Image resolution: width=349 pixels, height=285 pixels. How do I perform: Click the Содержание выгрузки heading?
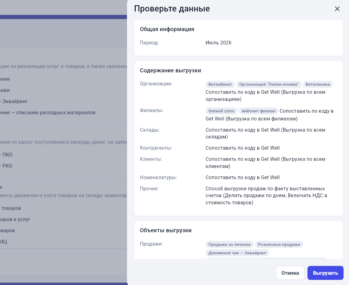coord(170,70)
